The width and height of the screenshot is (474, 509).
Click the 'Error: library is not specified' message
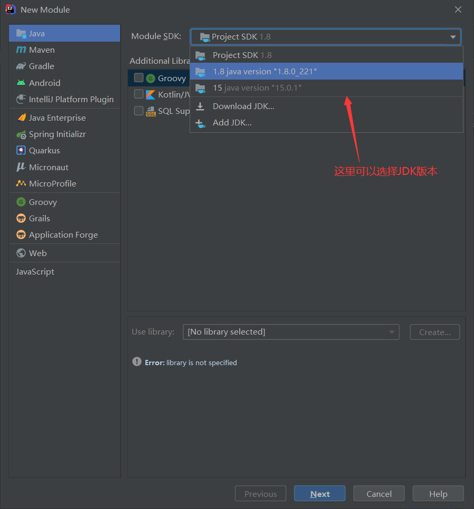point(191,363)
